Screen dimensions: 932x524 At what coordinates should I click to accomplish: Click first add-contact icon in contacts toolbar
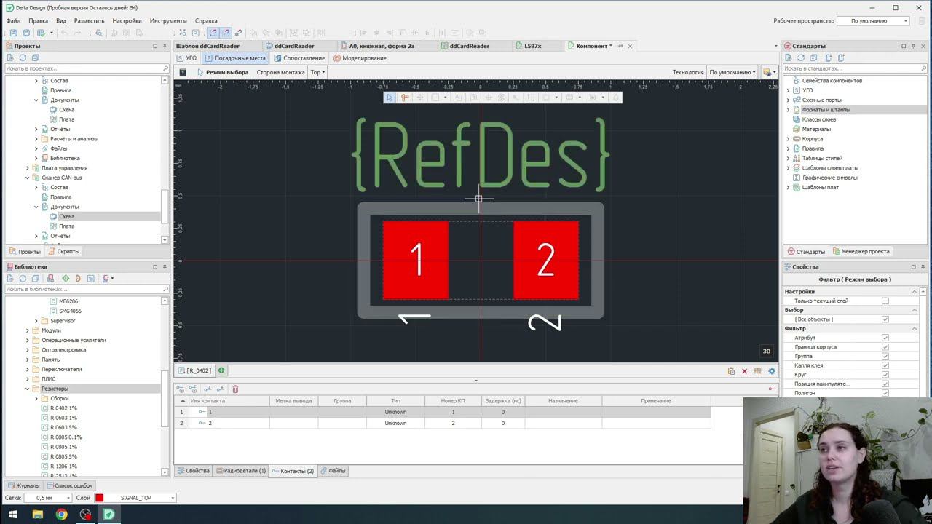(181, 389)
